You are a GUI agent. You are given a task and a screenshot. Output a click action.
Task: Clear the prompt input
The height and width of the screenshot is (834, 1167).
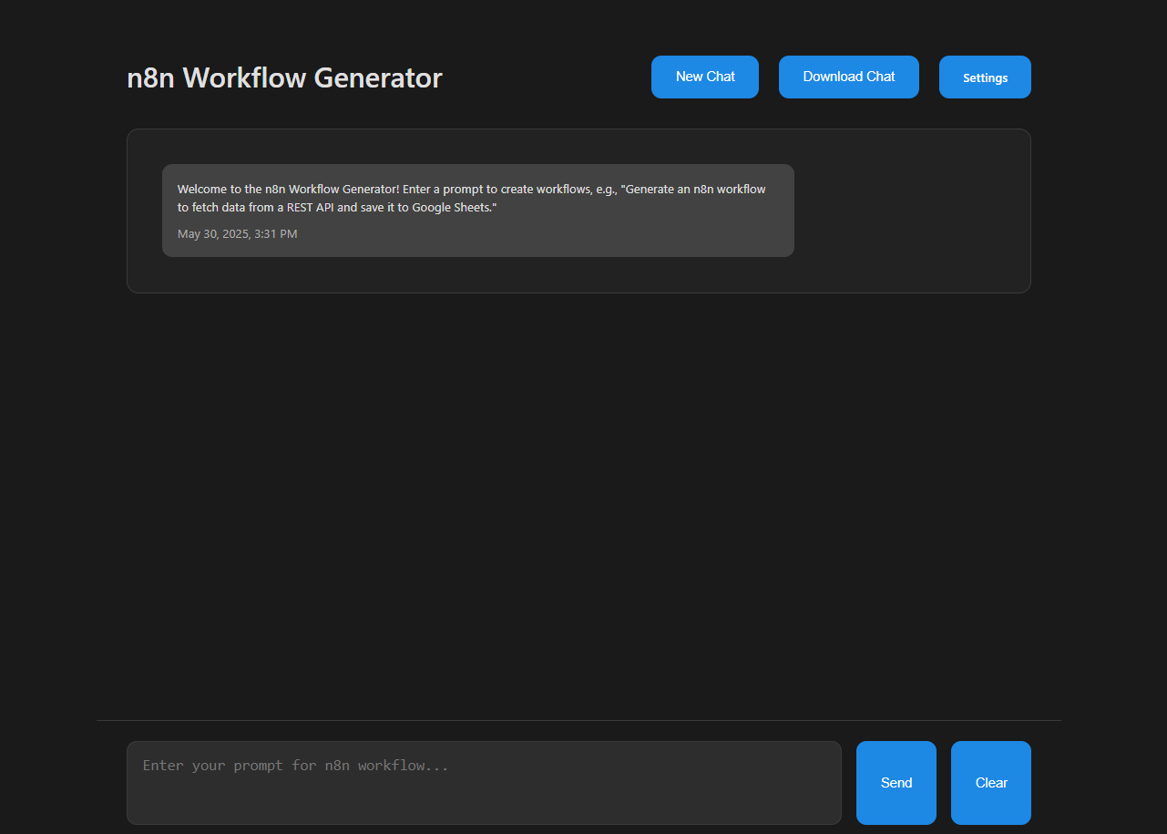point(991,783)
